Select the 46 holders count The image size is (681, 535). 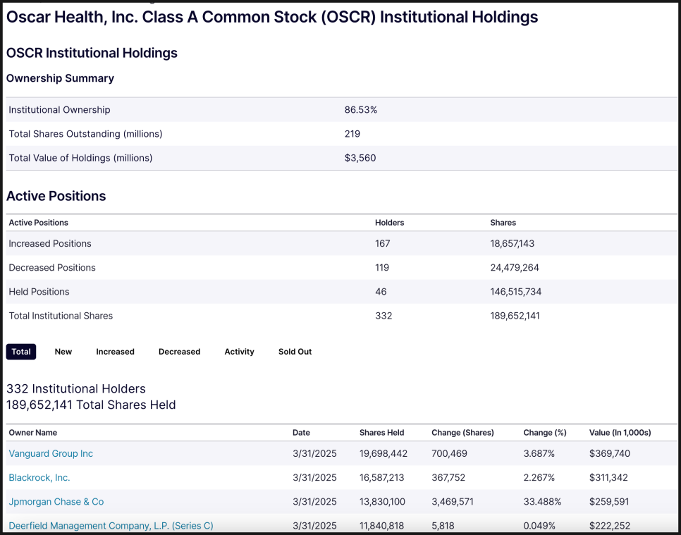381,292
